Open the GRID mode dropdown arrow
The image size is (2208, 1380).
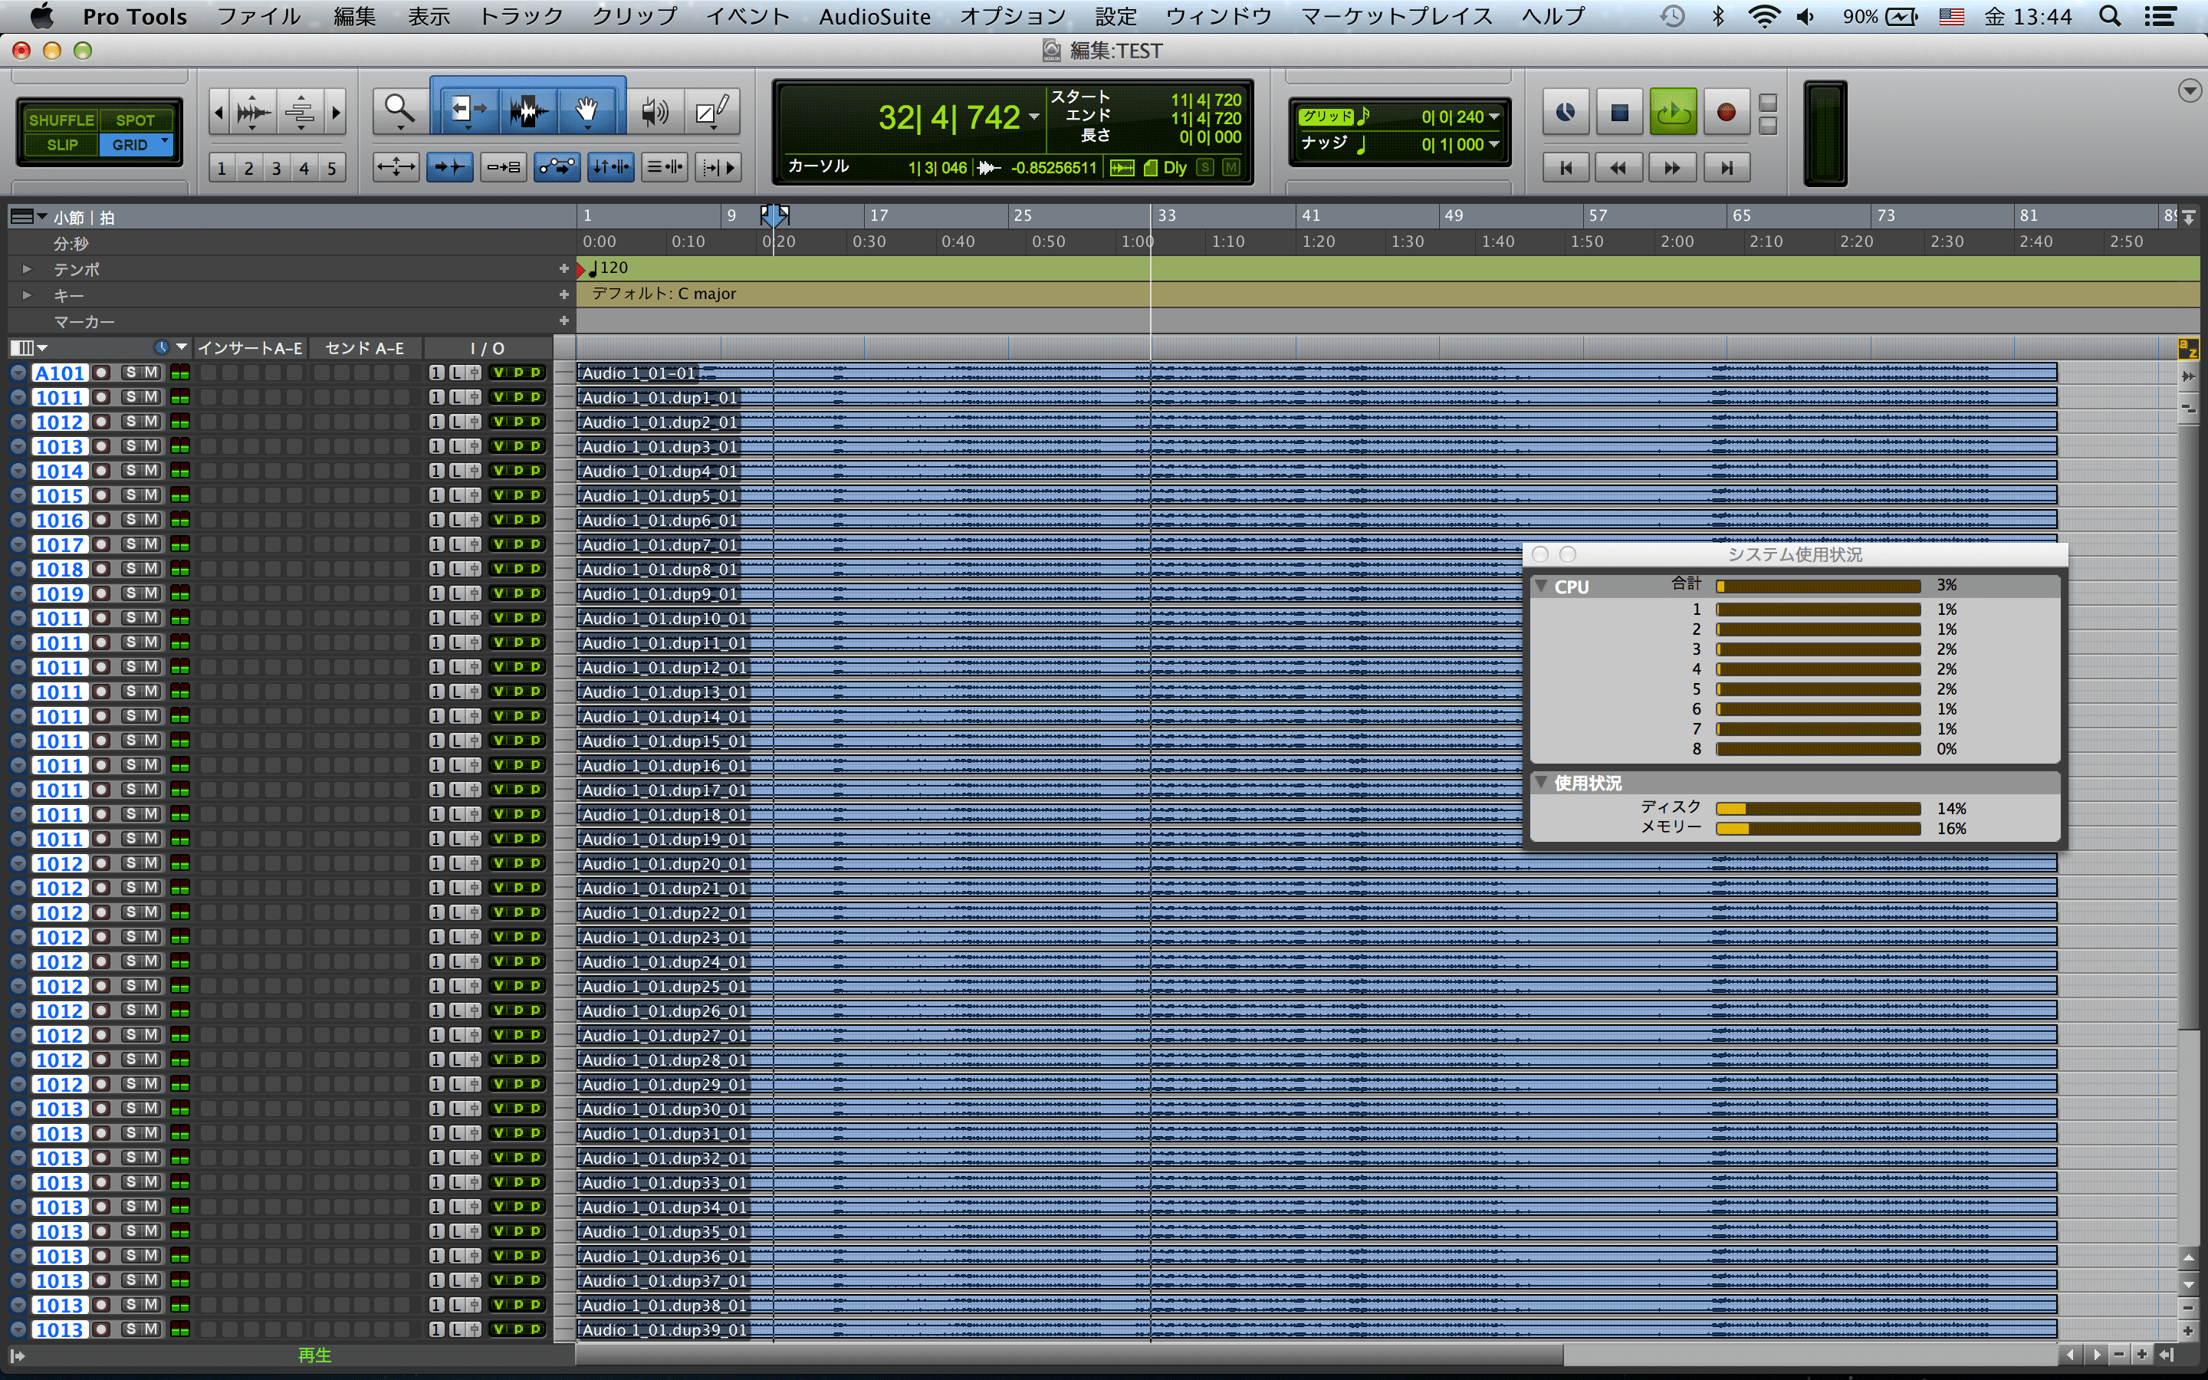point(165,142)
